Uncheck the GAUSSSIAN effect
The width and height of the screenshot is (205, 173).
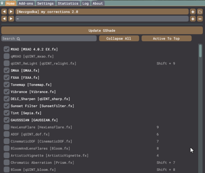[6, 120]
